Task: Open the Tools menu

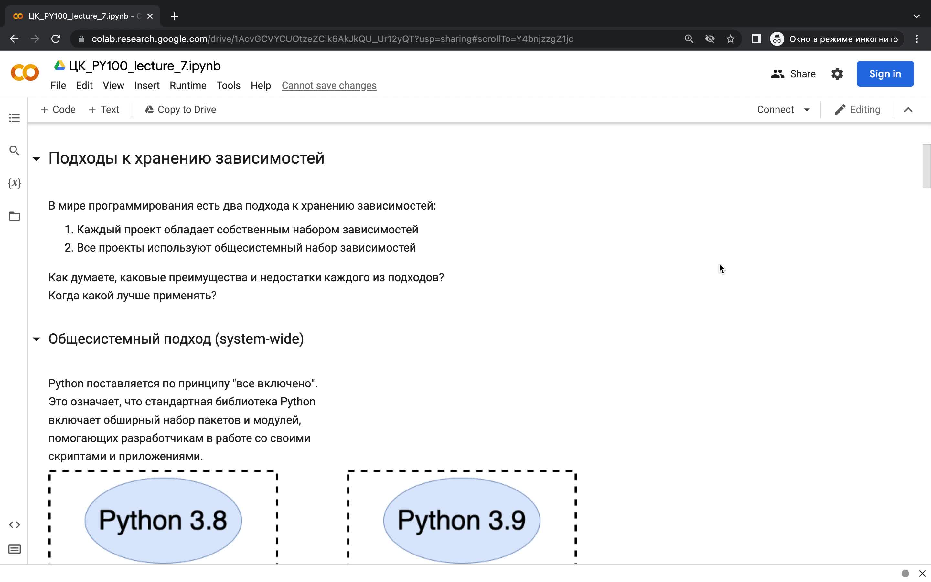Action: pos(228,85)
